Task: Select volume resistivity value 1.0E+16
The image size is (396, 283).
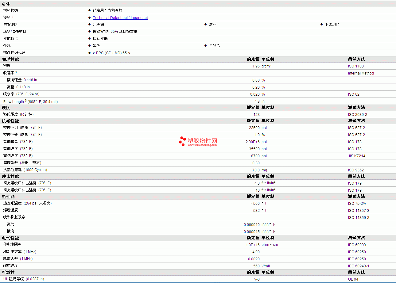Action: [253, 245]
